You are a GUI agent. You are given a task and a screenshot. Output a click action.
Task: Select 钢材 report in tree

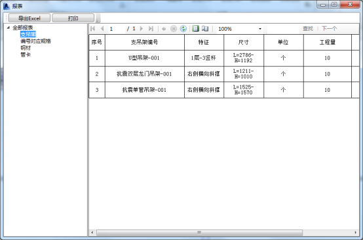(x=26, y=48)
